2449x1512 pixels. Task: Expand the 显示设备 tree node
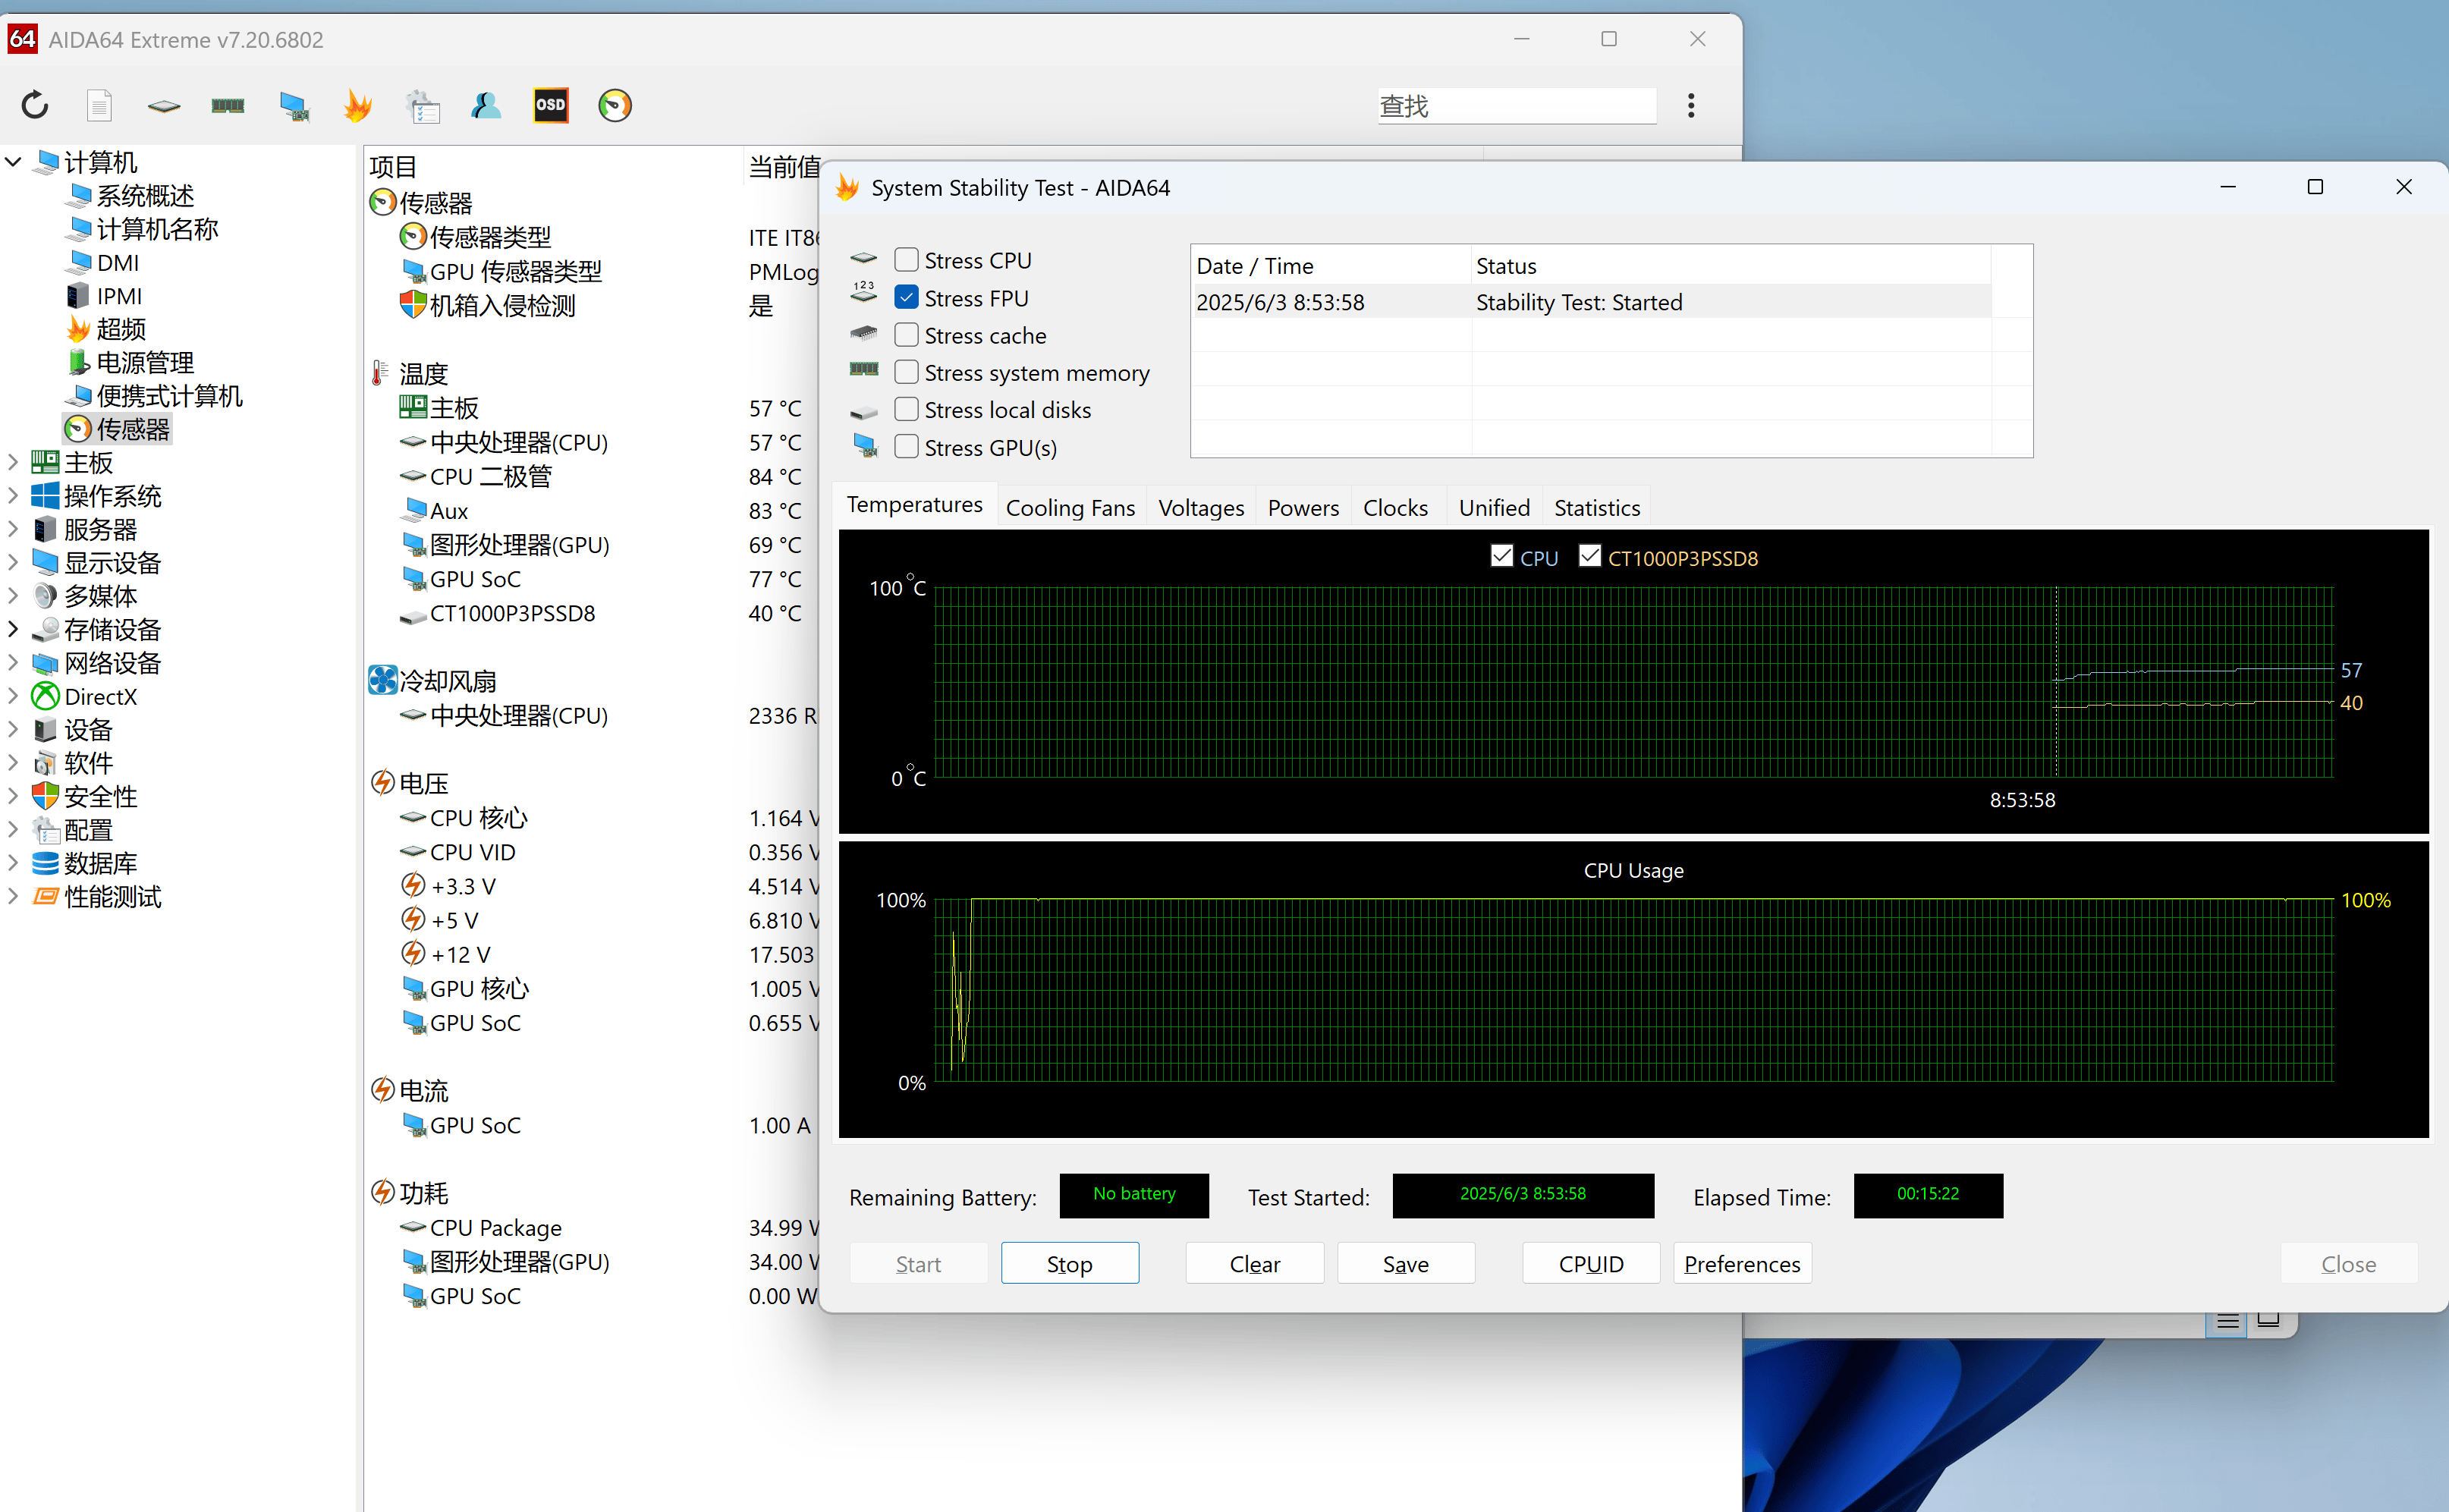tap(13, 562)
